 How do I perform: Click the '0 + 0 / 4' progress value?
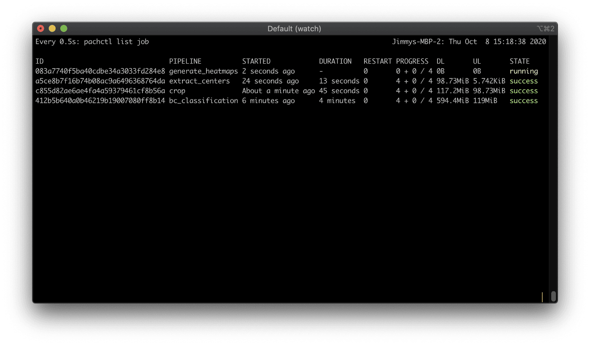point(414,71)
